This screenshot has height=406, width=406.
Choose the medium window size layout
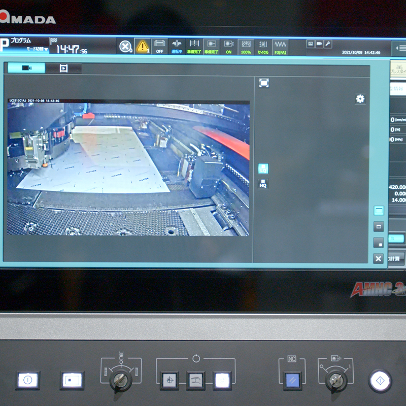pos(379,226)
